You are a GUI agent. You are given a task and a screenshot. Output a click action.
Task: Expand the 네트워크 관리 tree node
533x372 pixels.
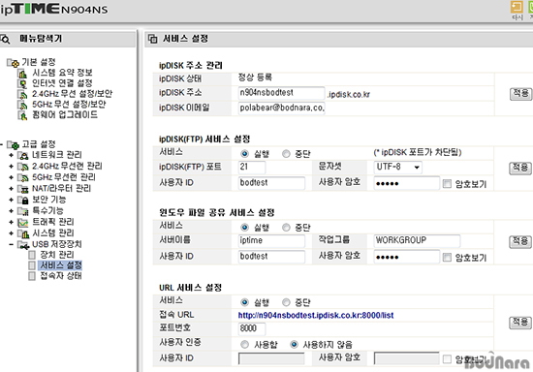(12, 155)
